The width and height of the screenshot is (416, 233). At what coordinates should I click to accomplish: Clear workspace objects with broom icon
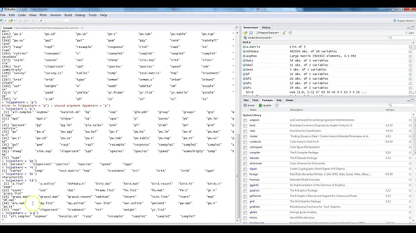coord(284,33)
